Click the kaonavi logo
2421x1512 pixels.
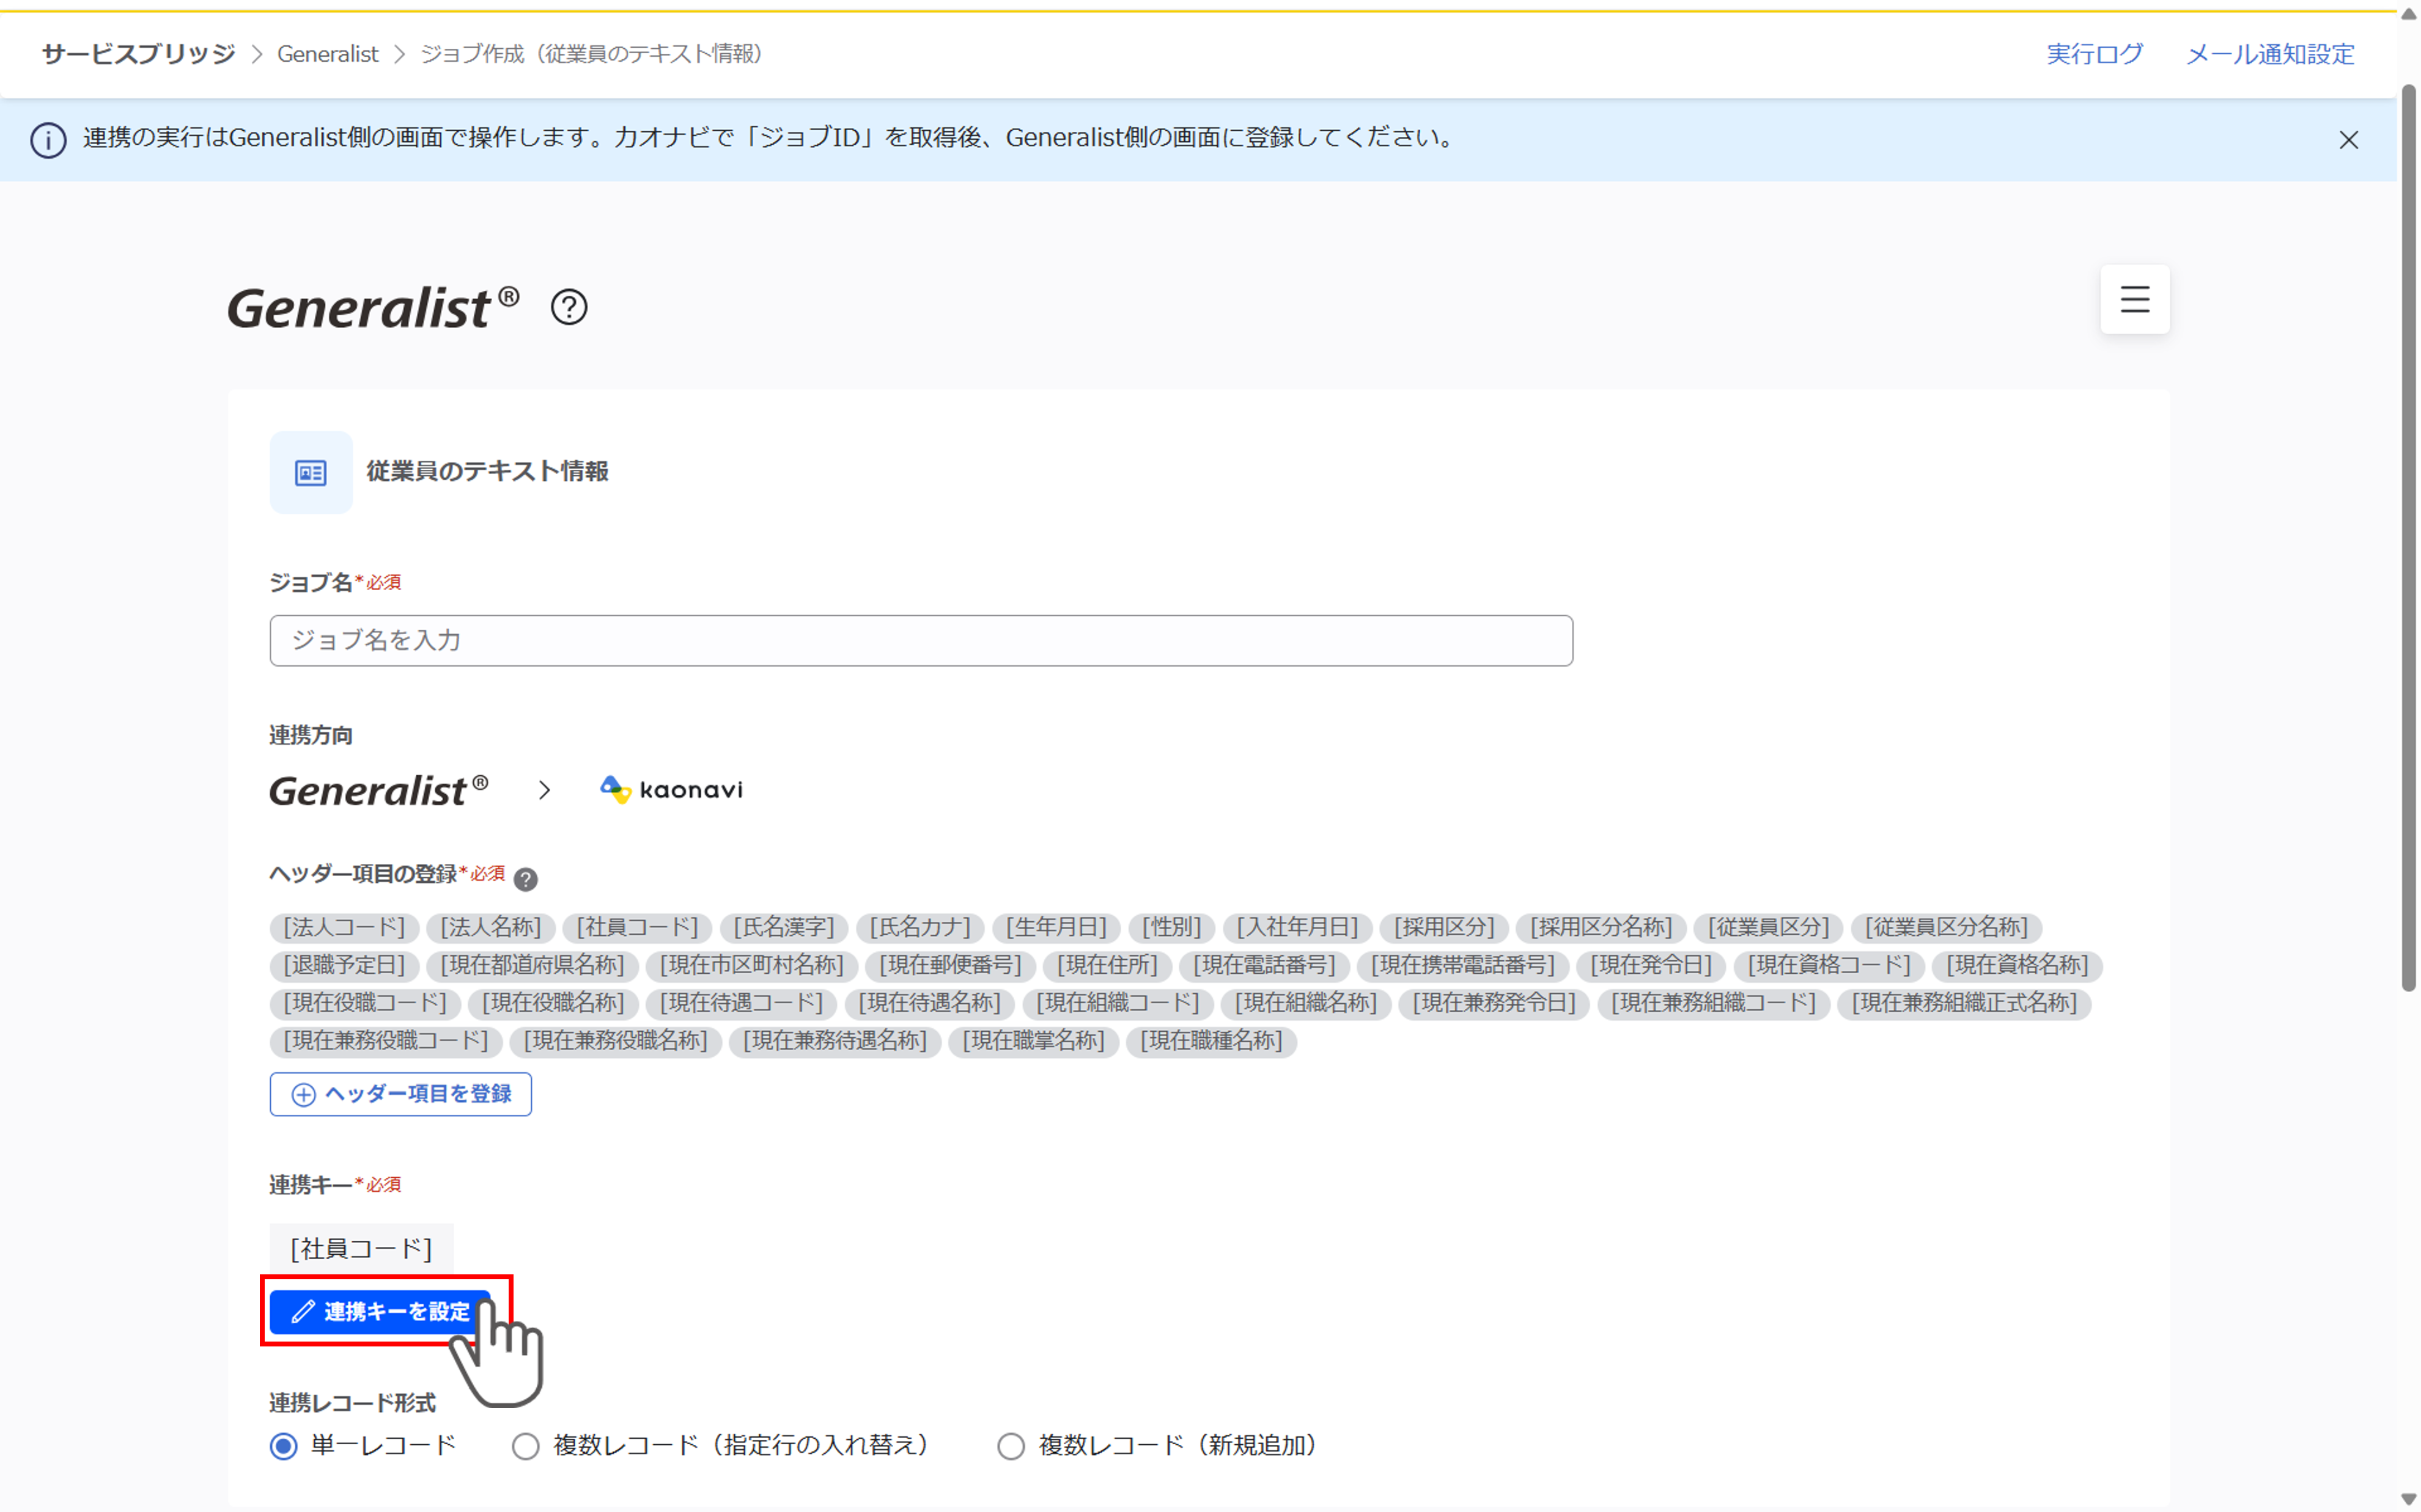click(671, 790)
